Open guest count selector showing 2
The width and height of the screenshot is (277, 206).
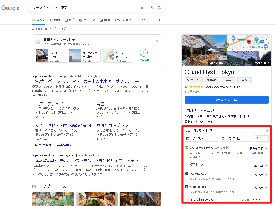262,138
